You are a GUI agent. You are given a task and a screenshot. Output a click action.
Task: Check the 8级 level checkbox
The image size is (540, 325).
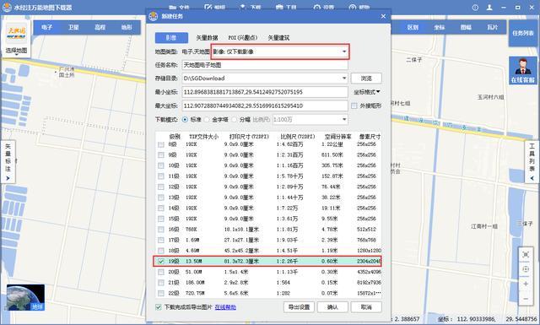tap(161, 144)
